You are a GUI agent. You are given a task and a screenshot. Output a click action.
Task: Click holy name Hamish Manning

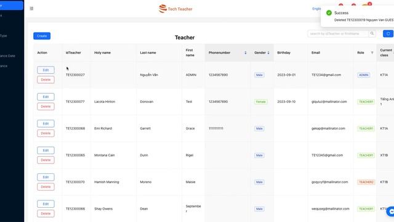[107, 182]
